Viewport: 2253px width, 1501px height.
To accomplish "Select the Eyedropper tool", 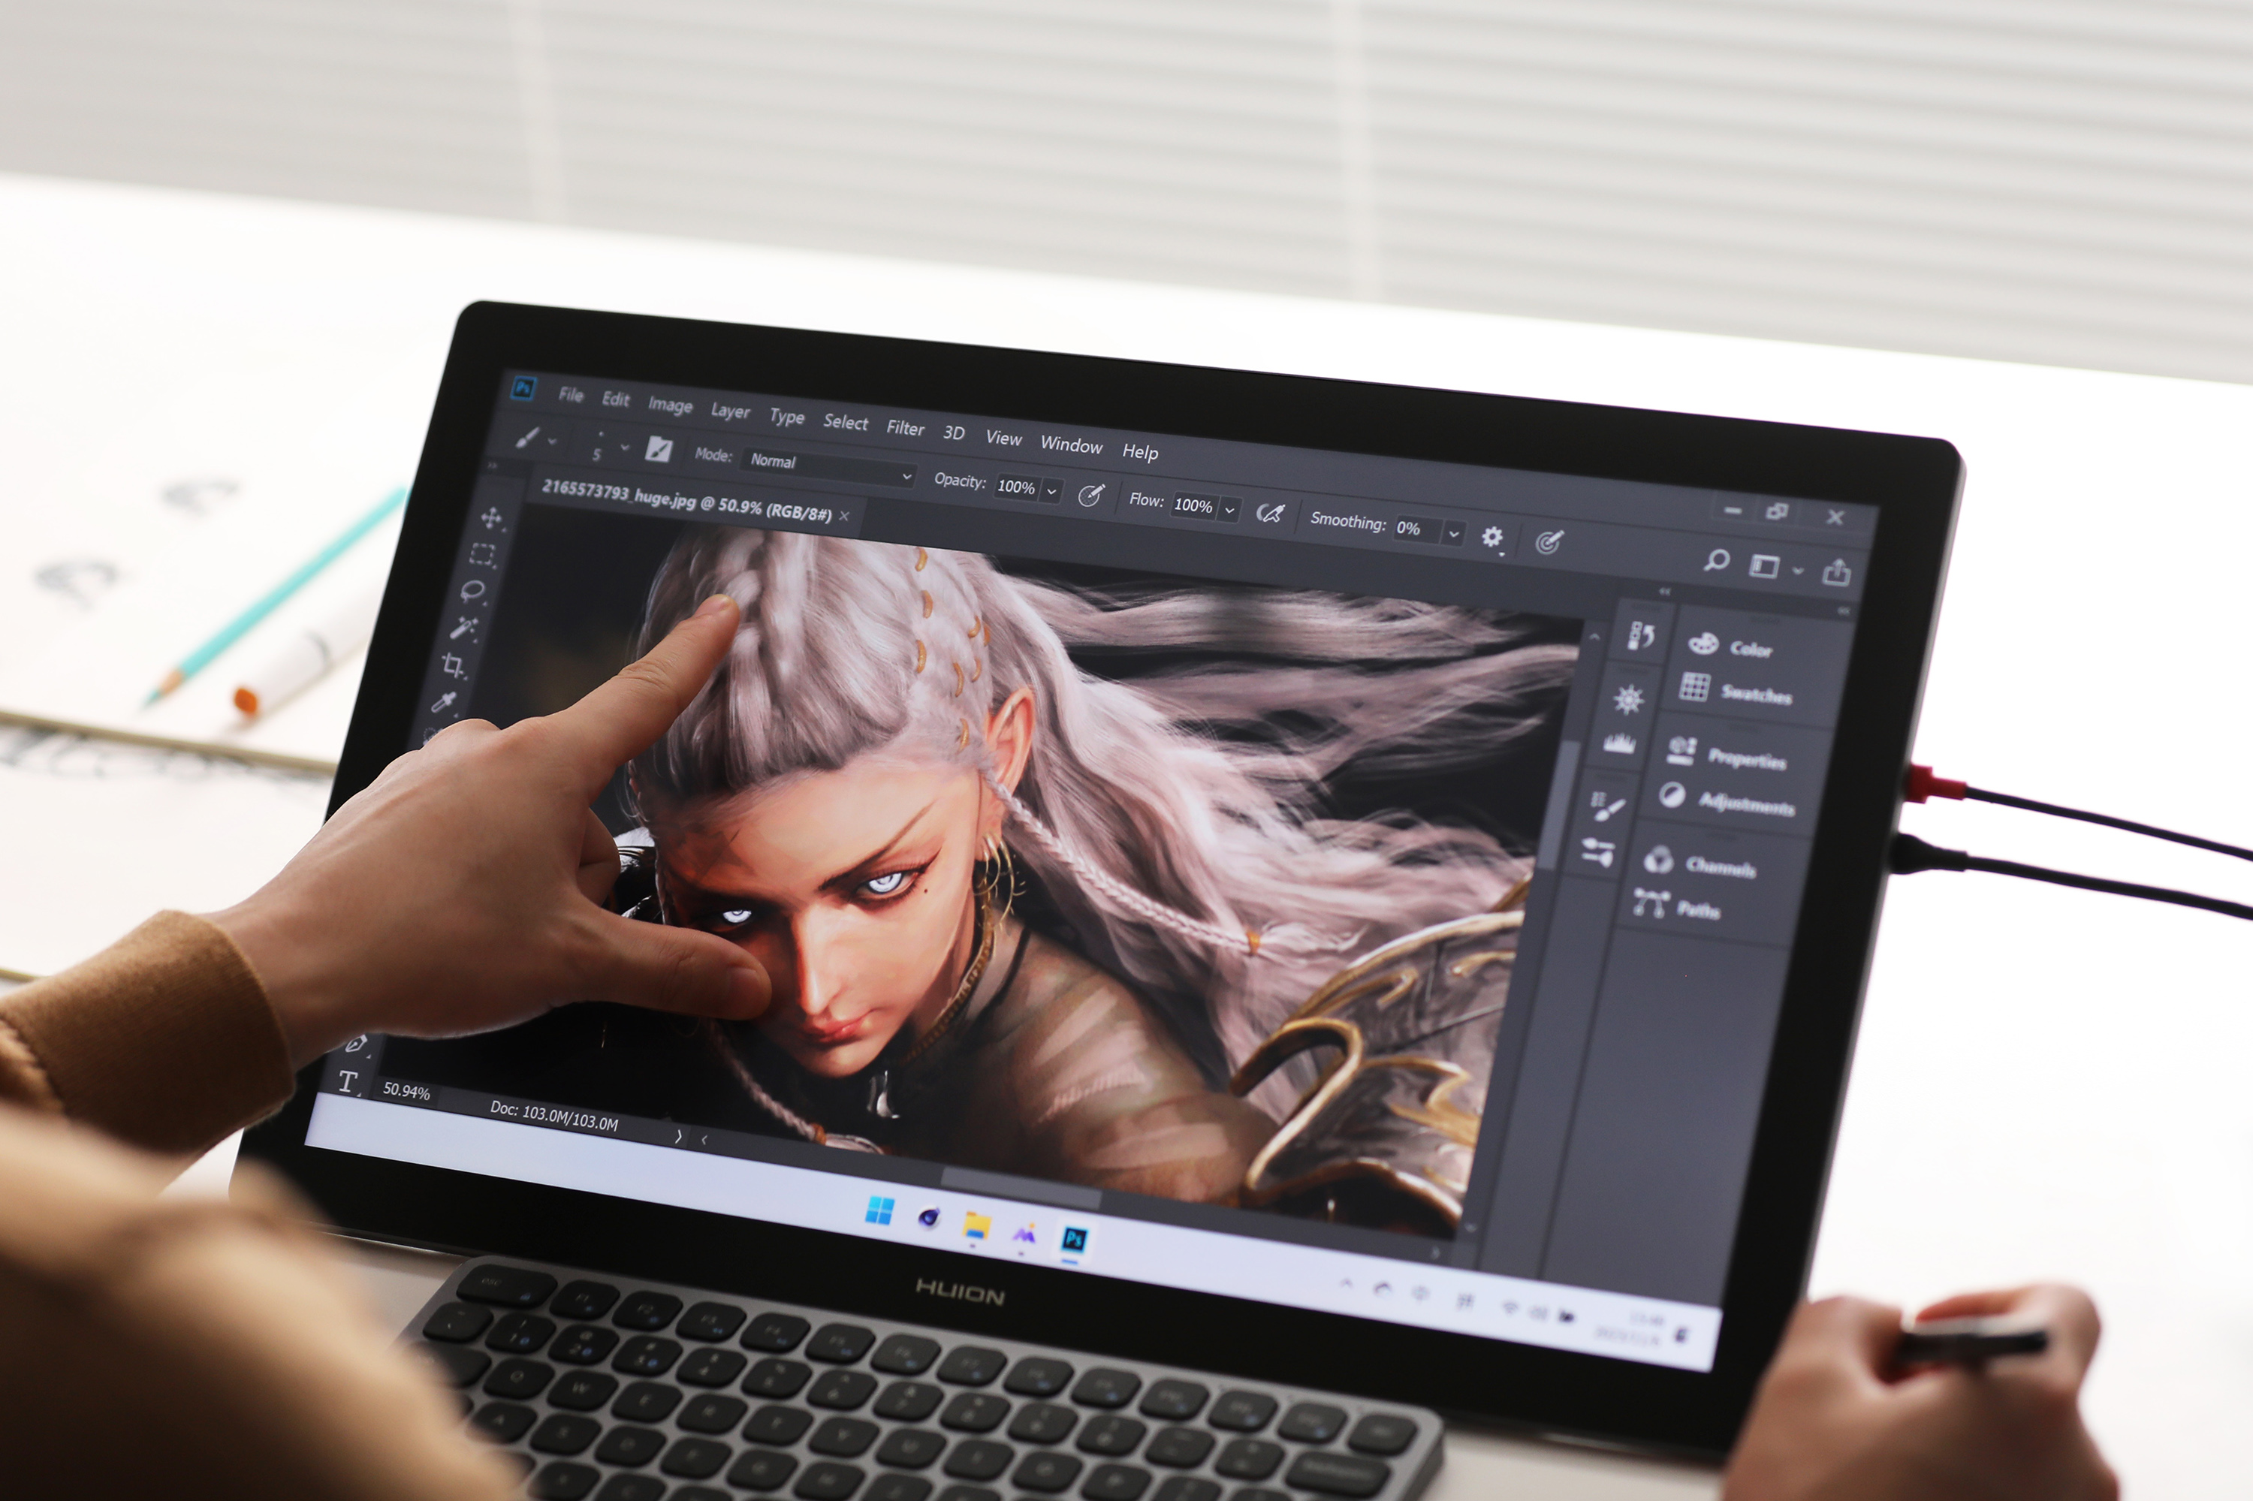I will point(442,703).
